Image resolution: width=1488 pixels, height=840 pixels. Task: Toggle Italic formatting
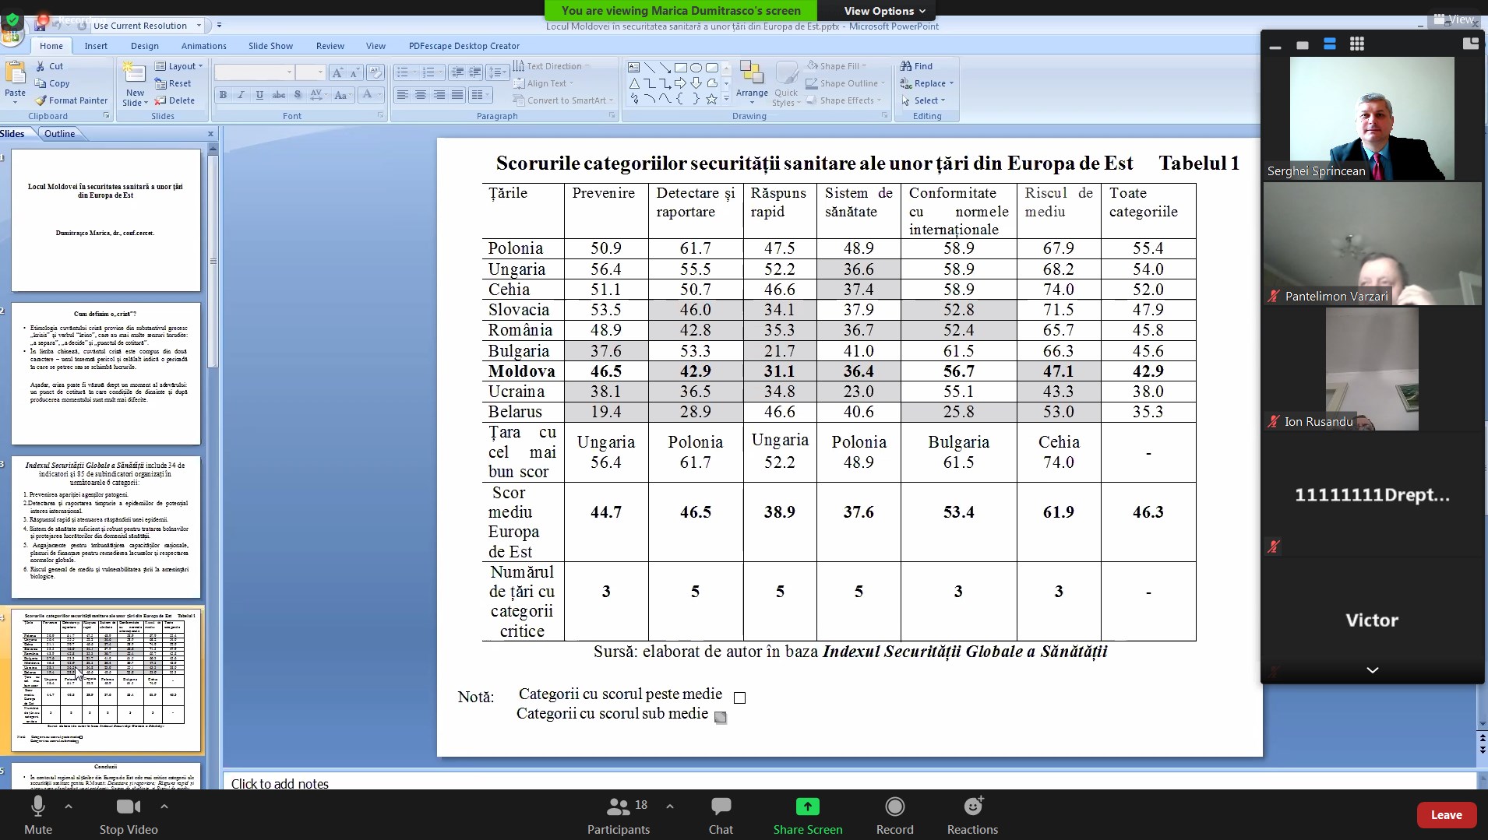point(242,95)
